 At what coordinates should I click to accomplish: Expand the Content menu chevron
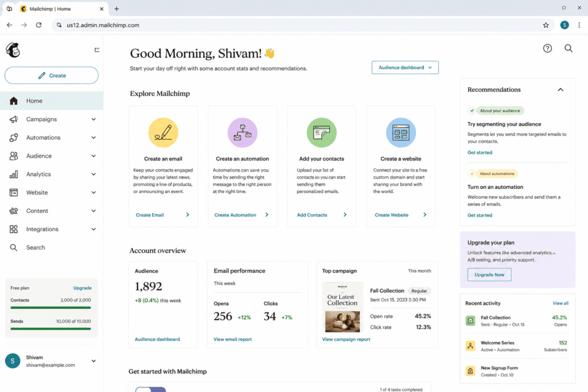[x=94, y=211]
